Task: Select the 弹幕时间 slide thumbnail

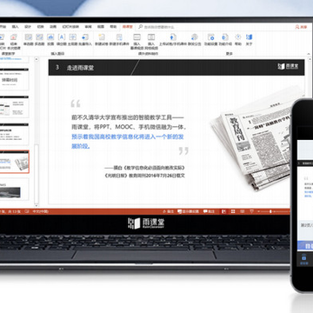Action: [x=15, y=79]
